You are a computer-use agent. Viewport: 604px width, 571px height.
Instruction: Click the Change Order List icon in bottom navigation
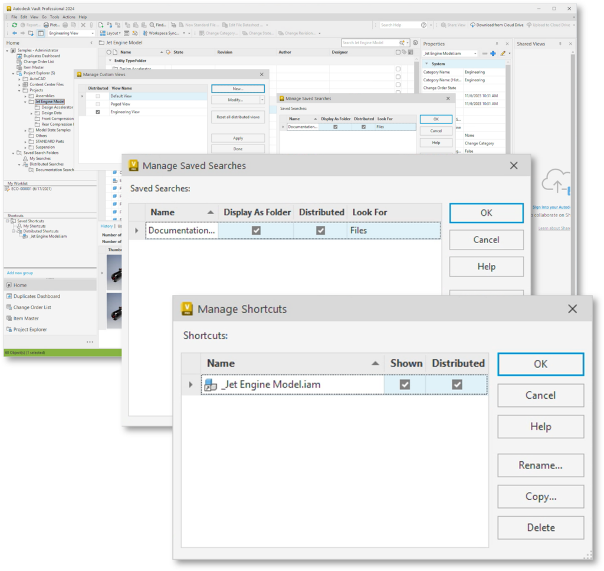[x=9, y=307]
